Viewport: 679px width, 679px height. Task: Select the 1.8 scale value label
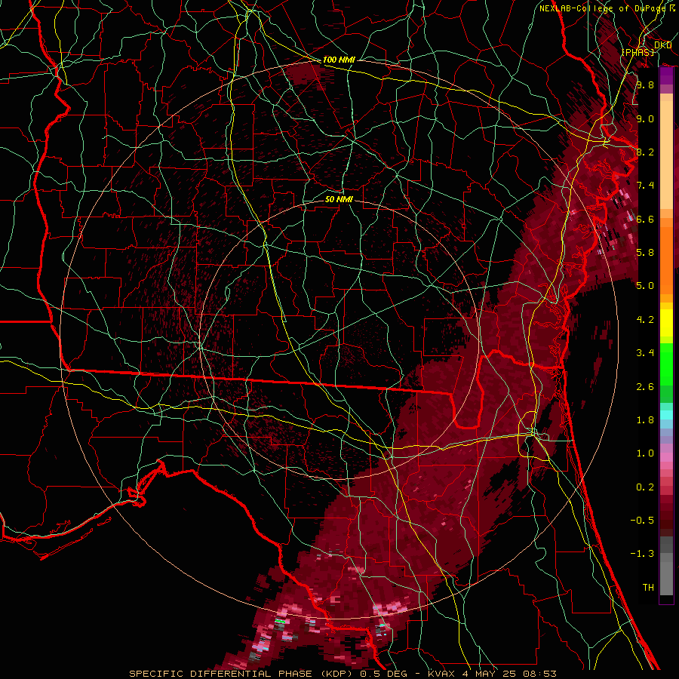pyautogui.click(x=645, y=420)
